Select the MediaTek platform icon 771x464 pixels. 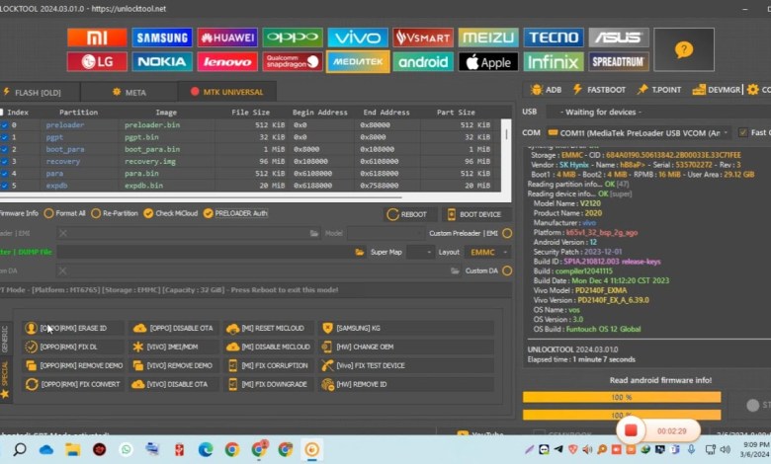point(358,62)
